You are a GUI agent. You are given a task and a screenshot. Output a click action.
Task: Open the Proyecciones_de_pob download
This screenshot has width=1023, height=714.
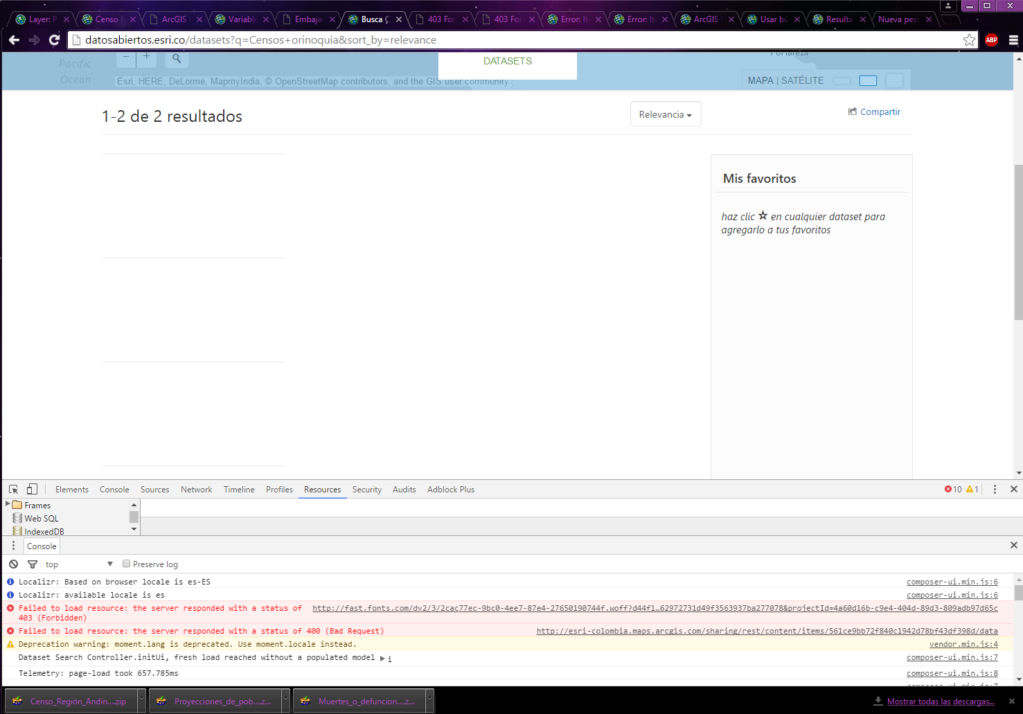pyautogui.click(x=215, y=701)
